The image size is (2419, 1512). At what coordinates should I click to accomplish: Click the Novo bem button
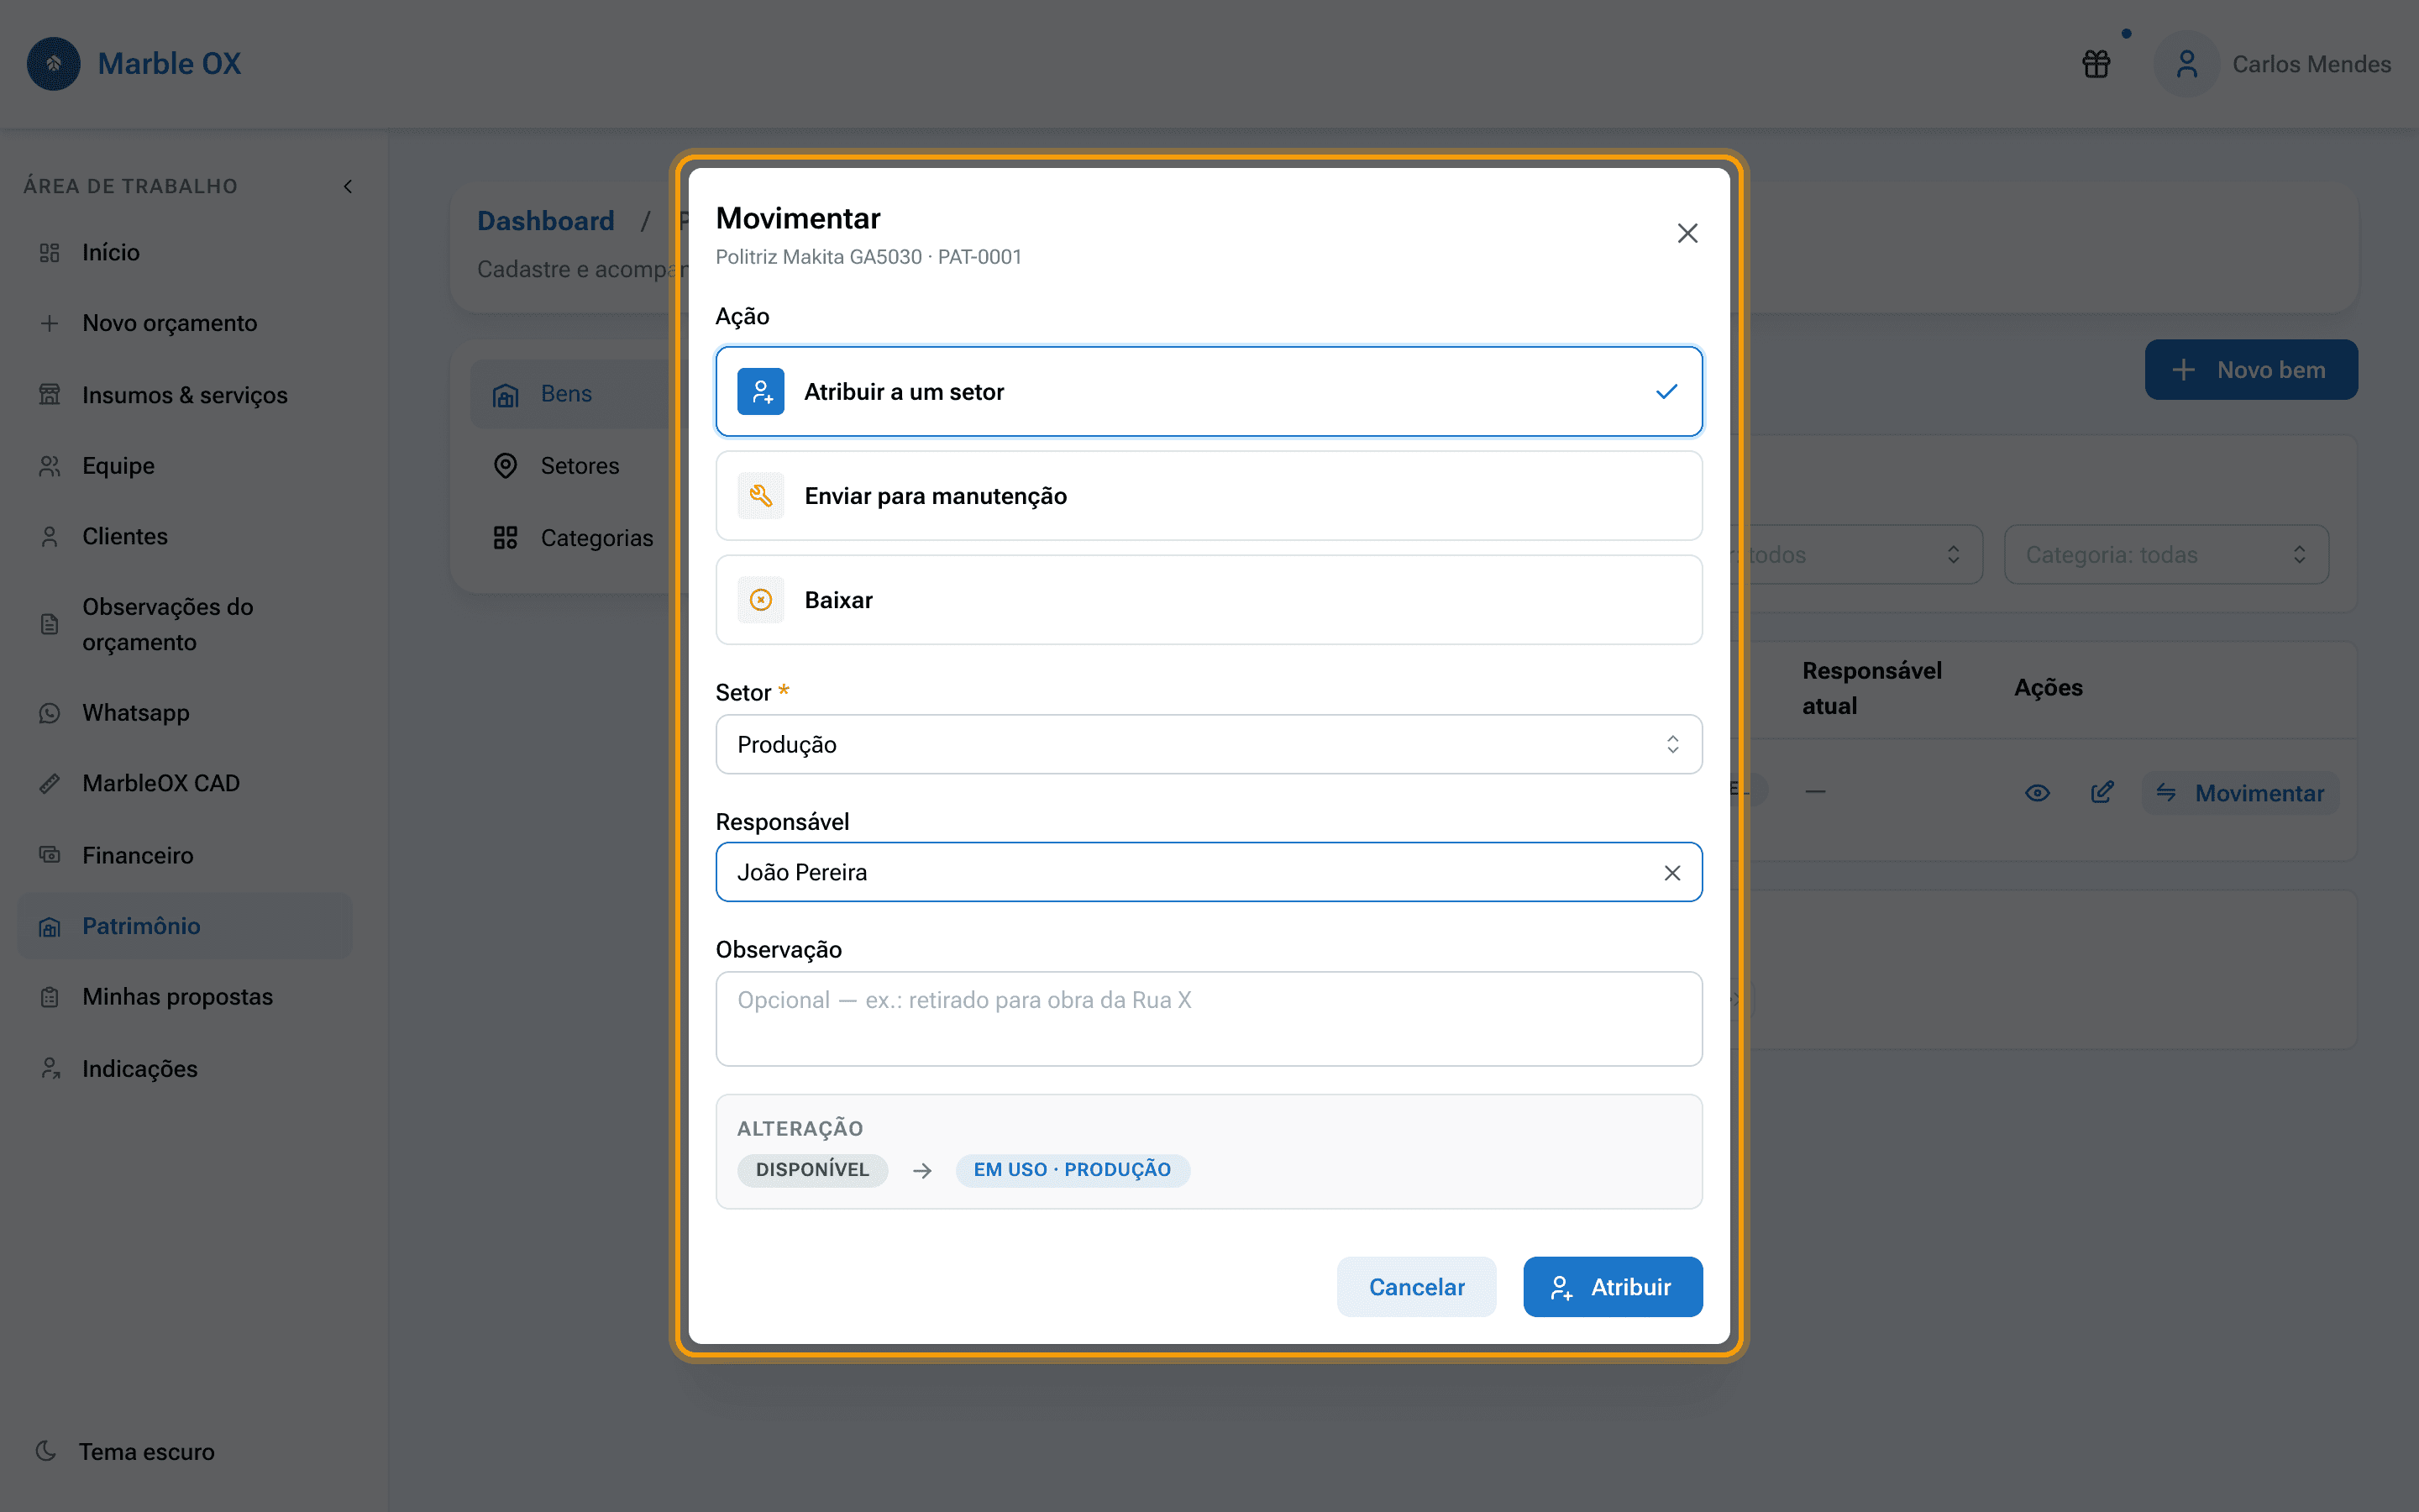tap(2251, 370)
